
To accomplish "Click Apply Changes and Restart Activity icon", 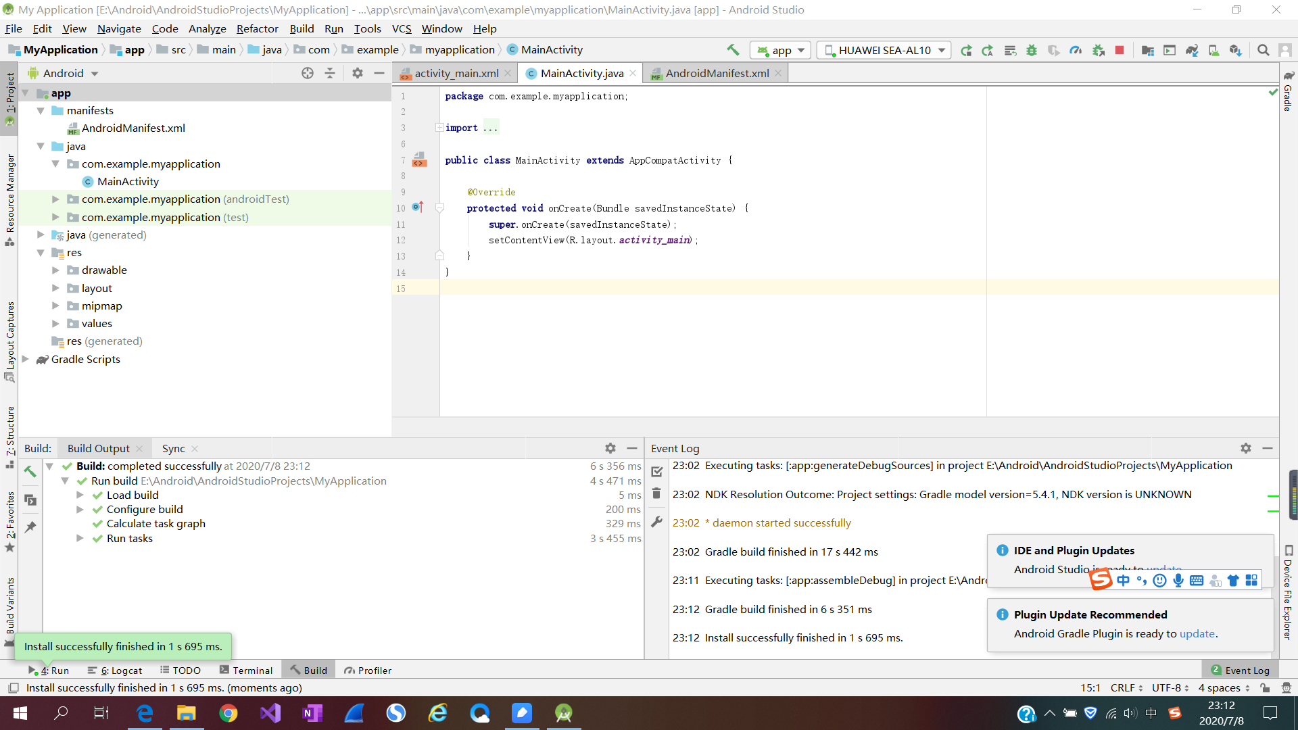I will [x=988, y=50].
